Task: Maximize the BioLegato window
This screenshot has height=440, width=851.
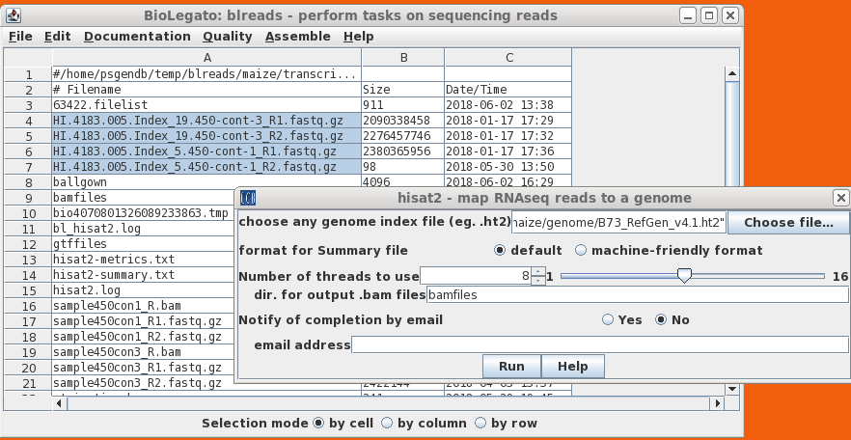Action: tap(709, 15)
